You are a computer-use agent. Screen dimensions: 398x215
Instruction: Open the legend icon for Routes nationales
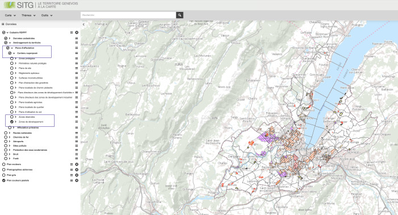pyautogui.click(x=77, y=133)
